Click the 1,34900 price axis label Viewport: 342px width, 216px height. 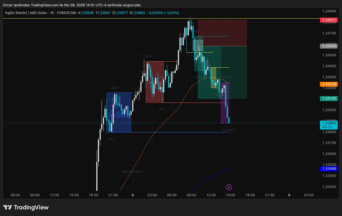pos(329,11)
